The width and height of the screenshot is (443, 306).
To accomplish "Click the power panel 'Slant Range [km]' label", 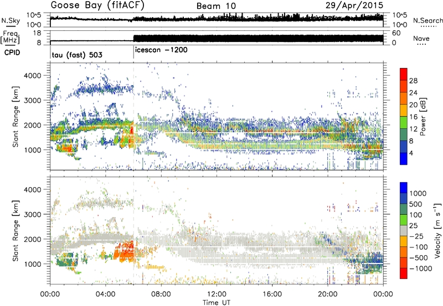I will click(x=16, y=117).
